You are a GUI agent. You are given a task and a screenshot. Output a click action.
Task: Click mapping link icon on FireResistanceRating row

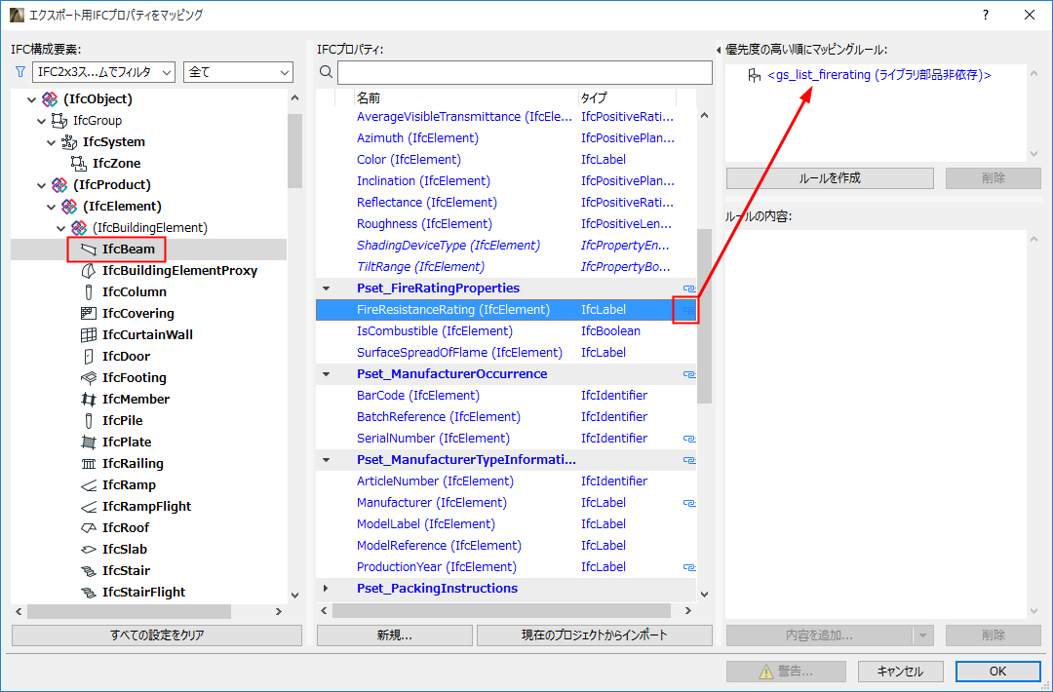689,310
